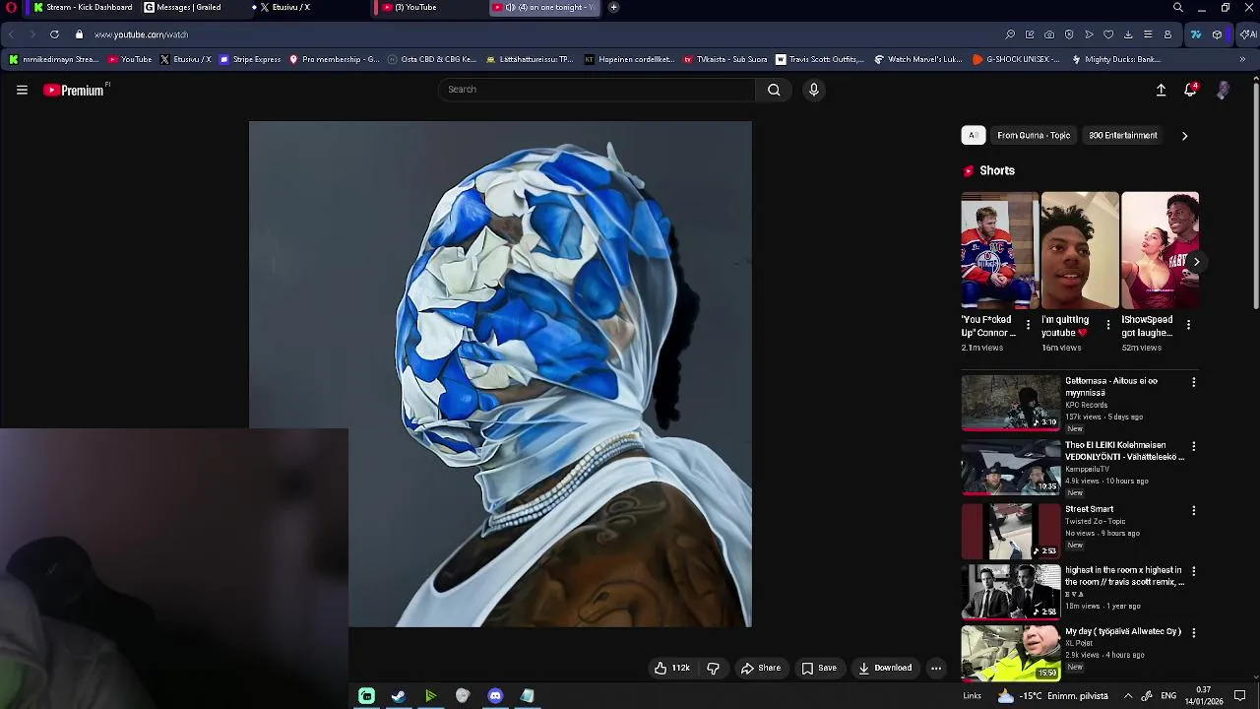Screen dimensions: 1260x709
Task: Open TVkaista - Sub Suora bookmark
Action: tap(724, 59)
